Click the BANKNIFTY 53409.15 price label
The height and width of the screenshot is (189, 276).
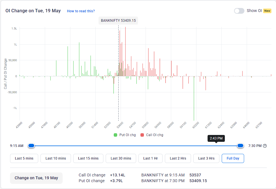point(118,21)
